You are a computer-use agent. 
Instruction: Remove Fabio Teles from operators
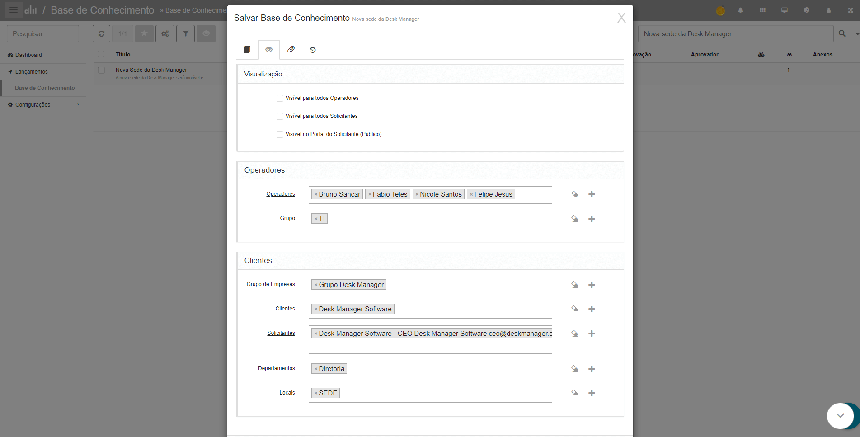(370, 194)
